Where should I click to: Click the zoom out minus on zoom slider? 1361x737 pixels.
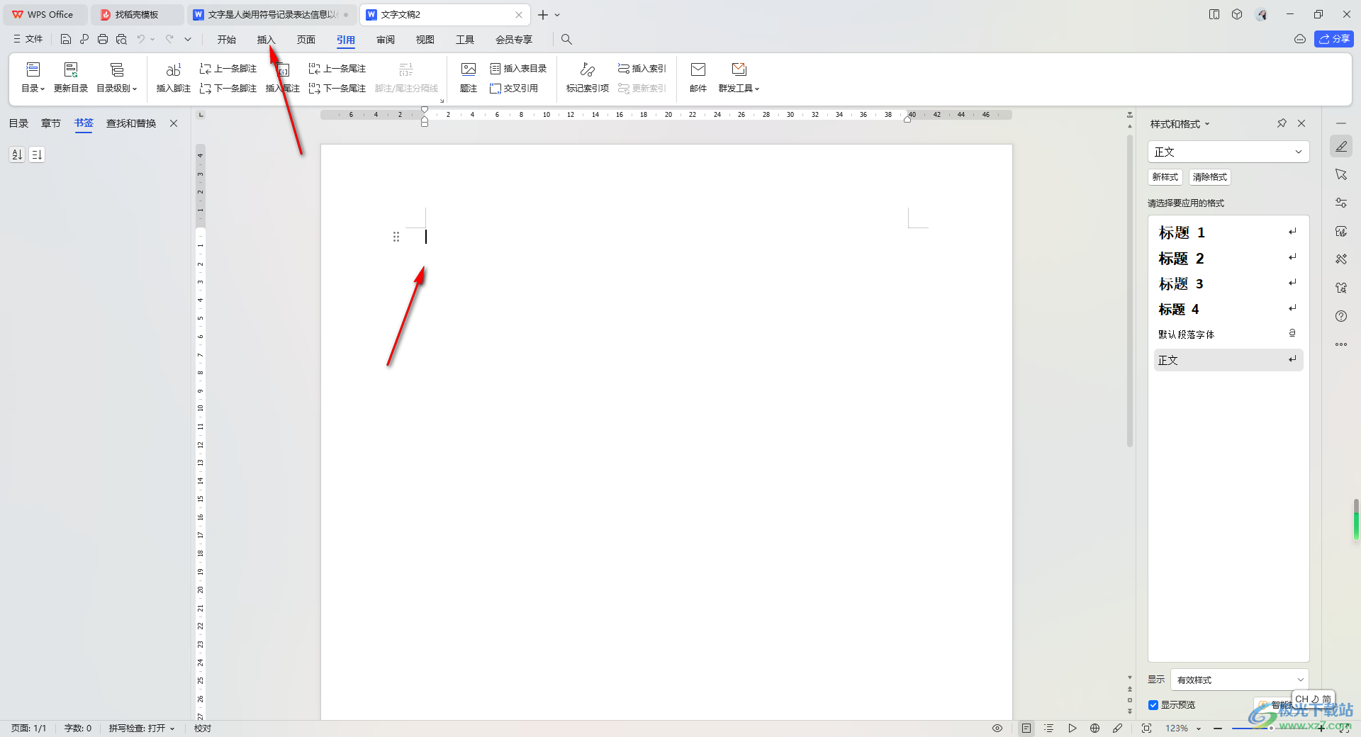[x=1218, y=728]
